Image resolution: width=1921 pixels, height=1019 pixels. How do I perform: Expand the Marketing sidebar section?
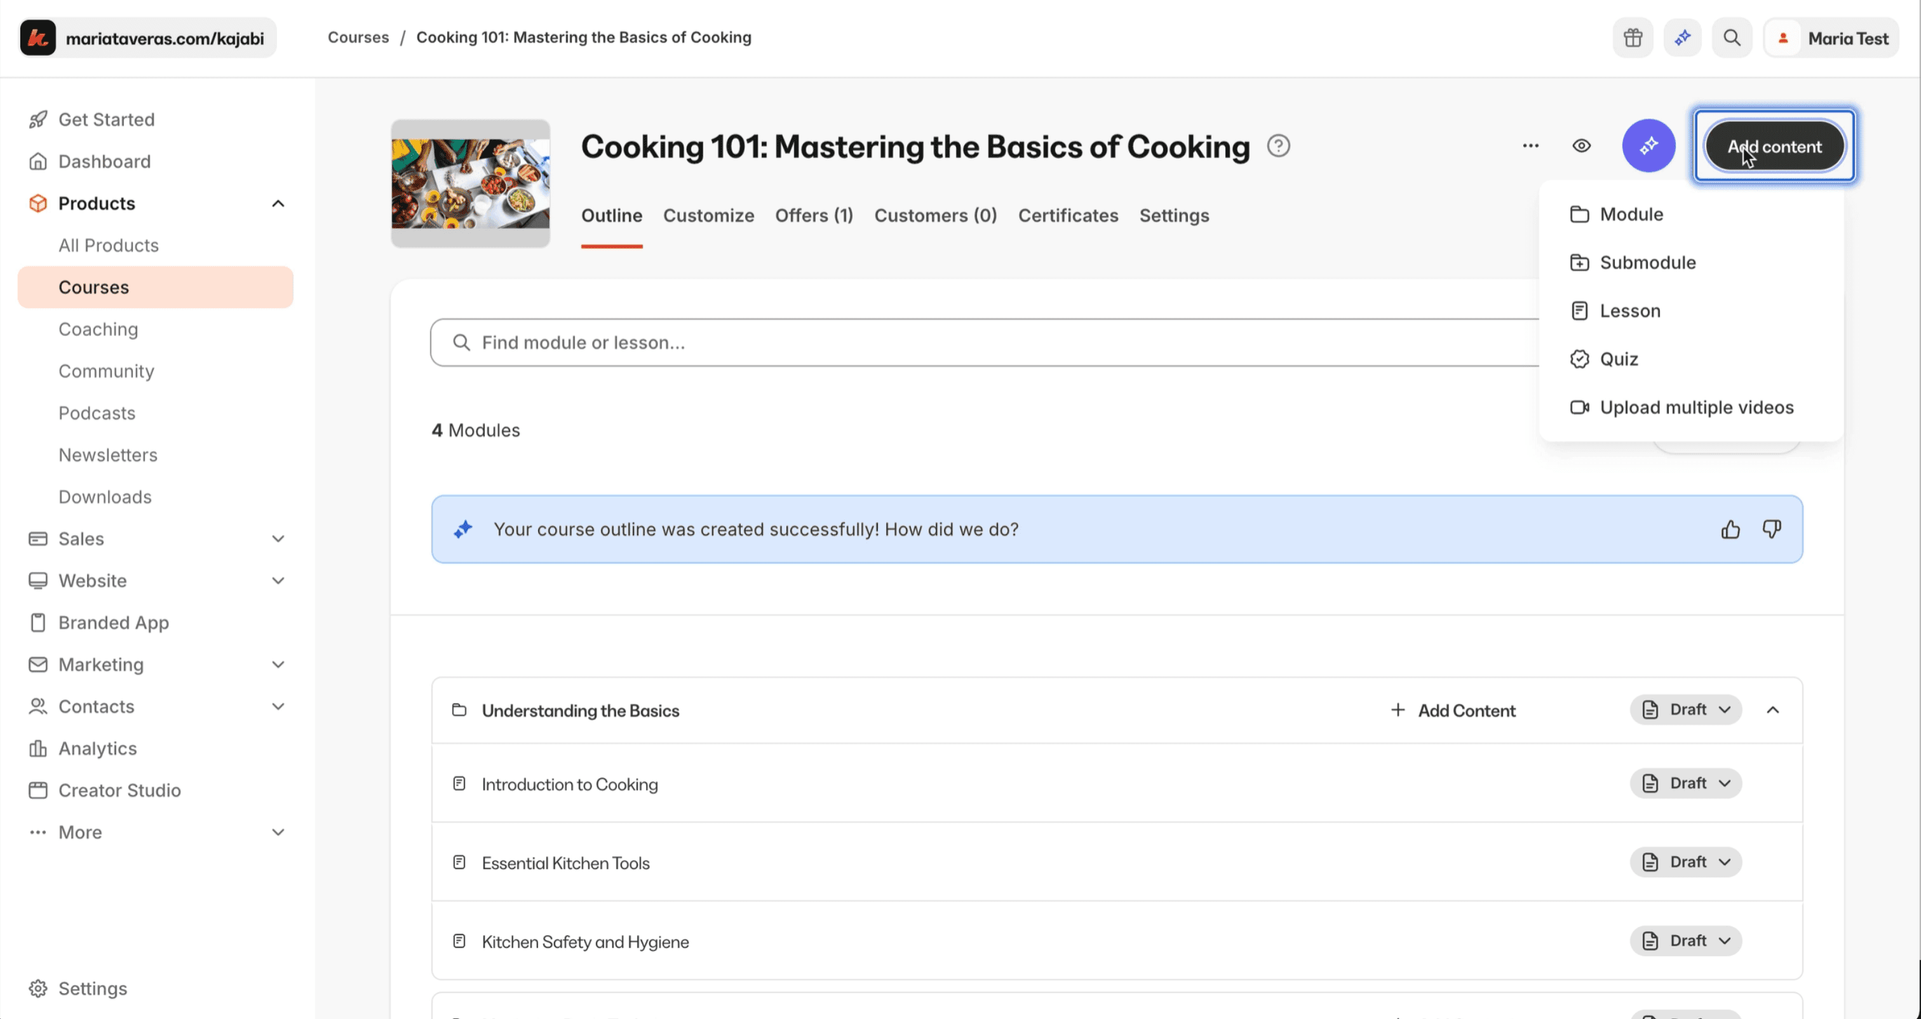pos(278,665)
